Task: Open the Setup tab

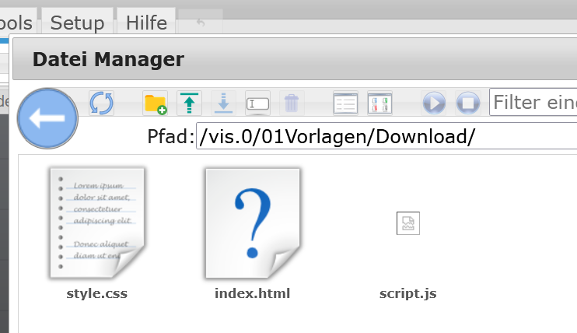Action: coord(77,23)
